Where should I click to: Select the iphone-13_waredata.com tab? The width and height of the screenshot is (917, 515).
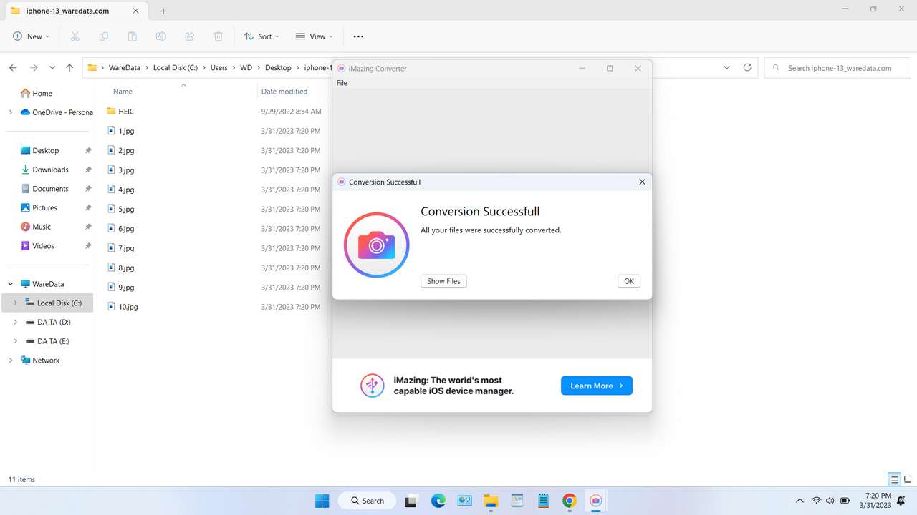(x=69, y=11)
